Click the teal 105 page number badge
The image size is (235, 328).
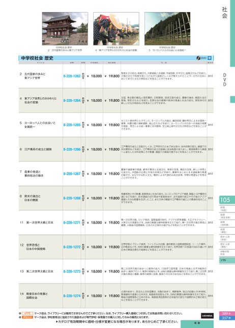[x=227, y=200]
